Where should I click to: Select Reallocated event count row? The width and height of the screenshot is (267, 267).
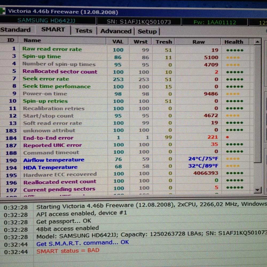point(127,182)
